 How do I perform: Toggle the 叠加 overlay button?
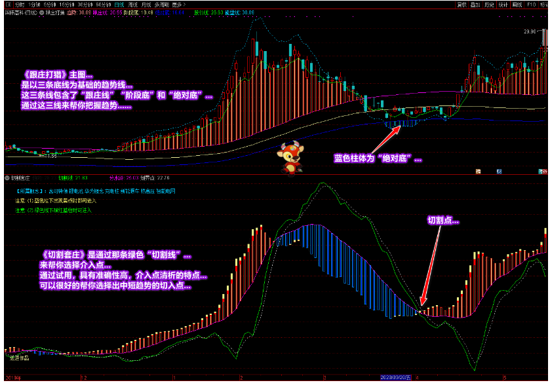click(475, 4)
